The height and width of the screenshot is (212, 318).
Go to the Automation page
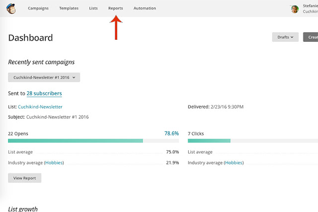(145, 8)
